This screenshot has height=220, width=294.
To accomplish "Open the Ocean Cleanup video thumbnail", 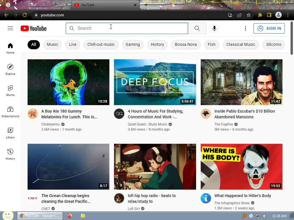I will [x=68, y=167].
